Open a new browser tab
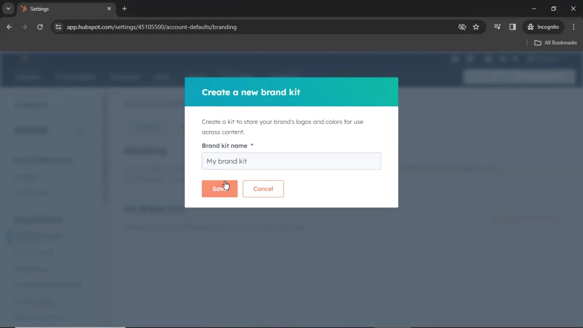583x328 pixels. pyautogui.click(x=124, y=8)
